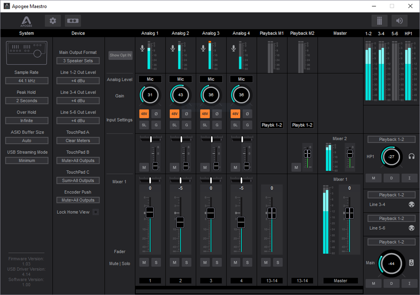
Task: Switch to the Device section
Action: pos(78,33)
